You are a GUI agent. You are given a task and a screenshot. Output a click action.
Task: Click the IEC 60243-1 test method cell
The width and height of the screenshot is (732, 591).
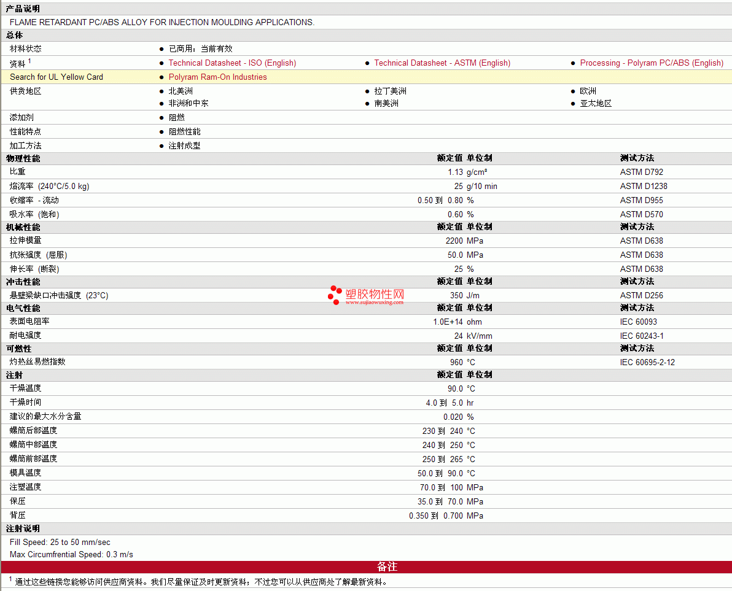(x=642, y=336)
